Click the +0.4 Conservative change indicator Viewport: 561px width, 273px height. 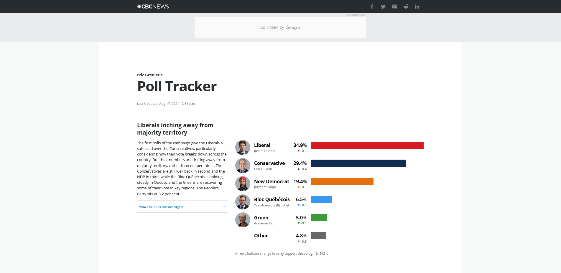(302, 169)
